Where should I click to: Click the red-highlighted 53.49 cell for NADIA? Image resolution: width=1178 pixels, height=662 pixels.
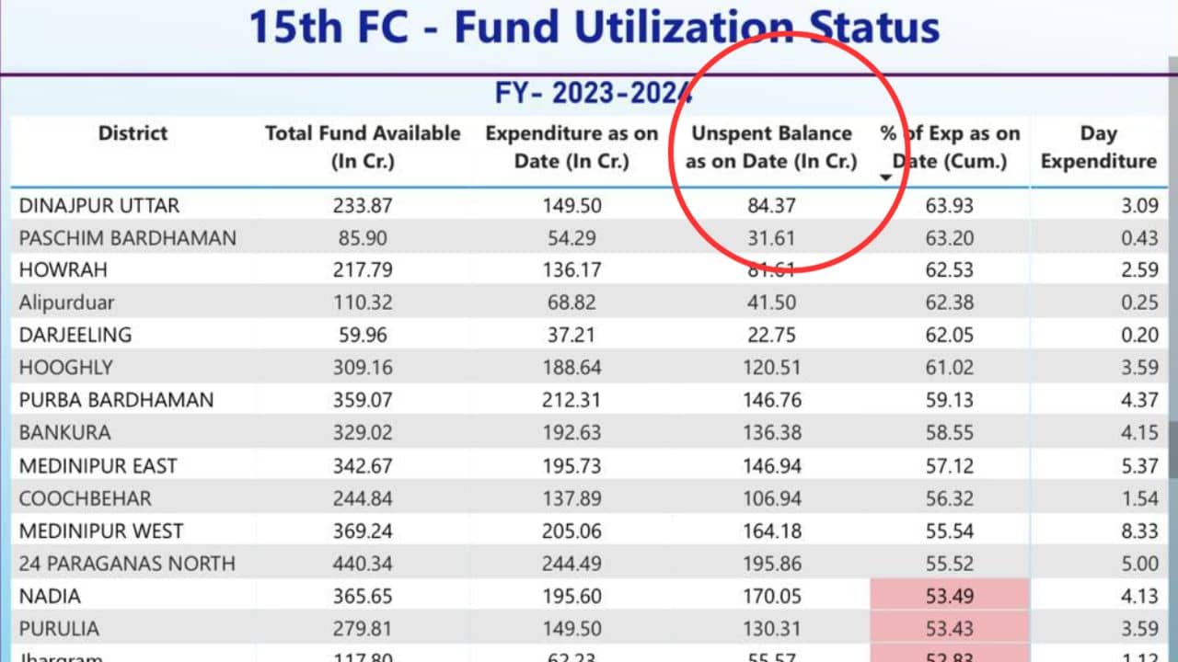pos(948,596)
